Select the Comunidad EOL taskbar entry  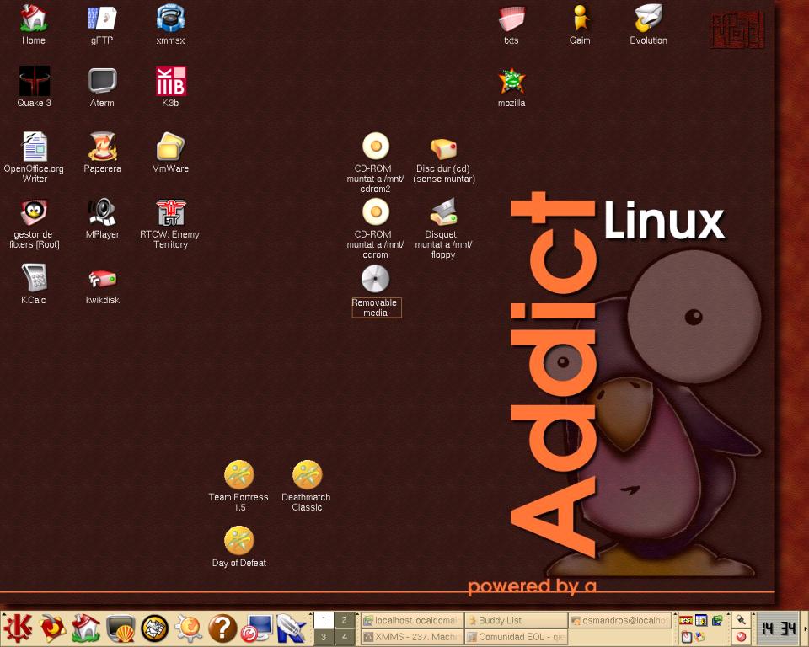[x=515, y=638]
